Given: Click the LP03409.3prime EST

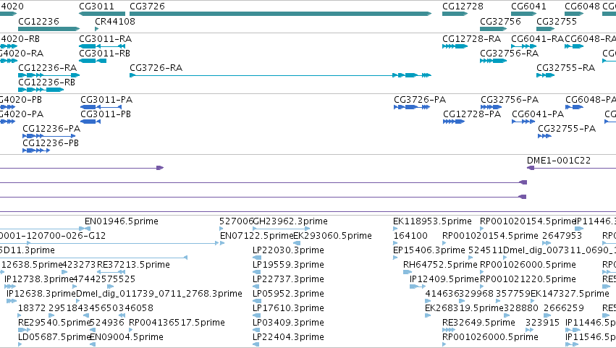Looking at the screenshot, I should 288,323.
